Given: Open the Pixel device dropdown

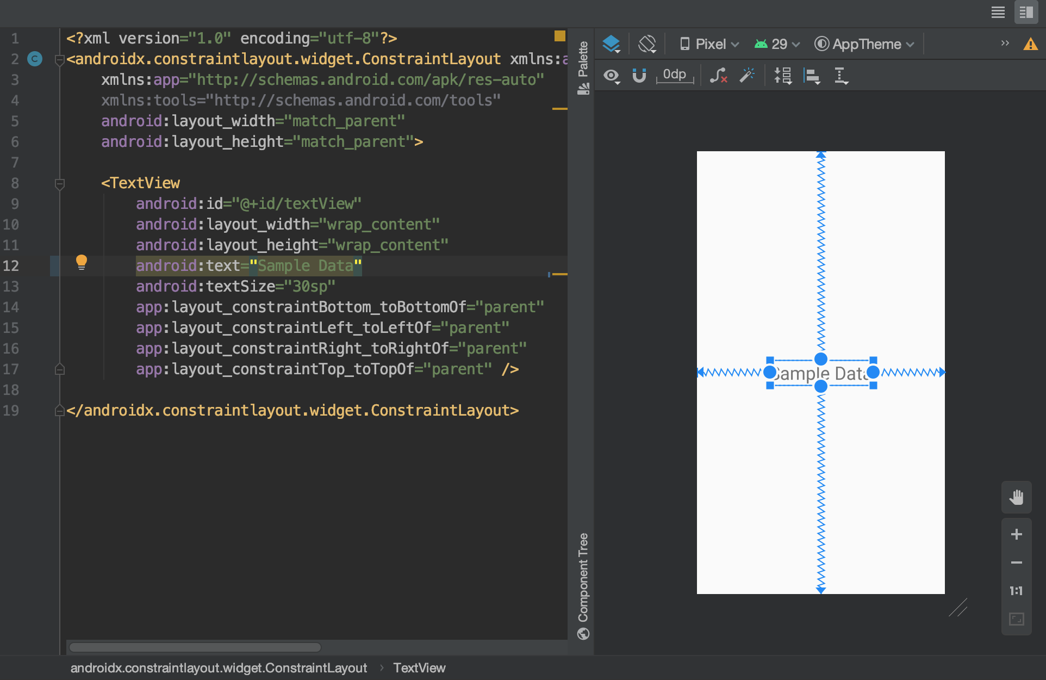Looking at the screenshot, I should pyautogui.click(x=709, y=44).
